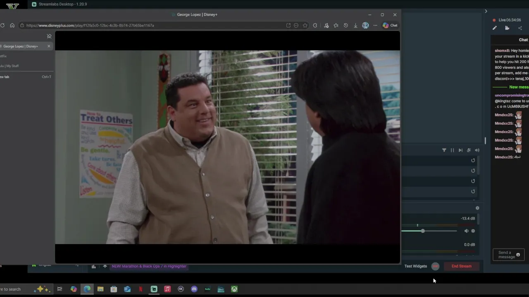529x297 pixels.
Task: Open the favorites list in the browser toolbar
Action: pyautogui.click(x=336, y=25)
